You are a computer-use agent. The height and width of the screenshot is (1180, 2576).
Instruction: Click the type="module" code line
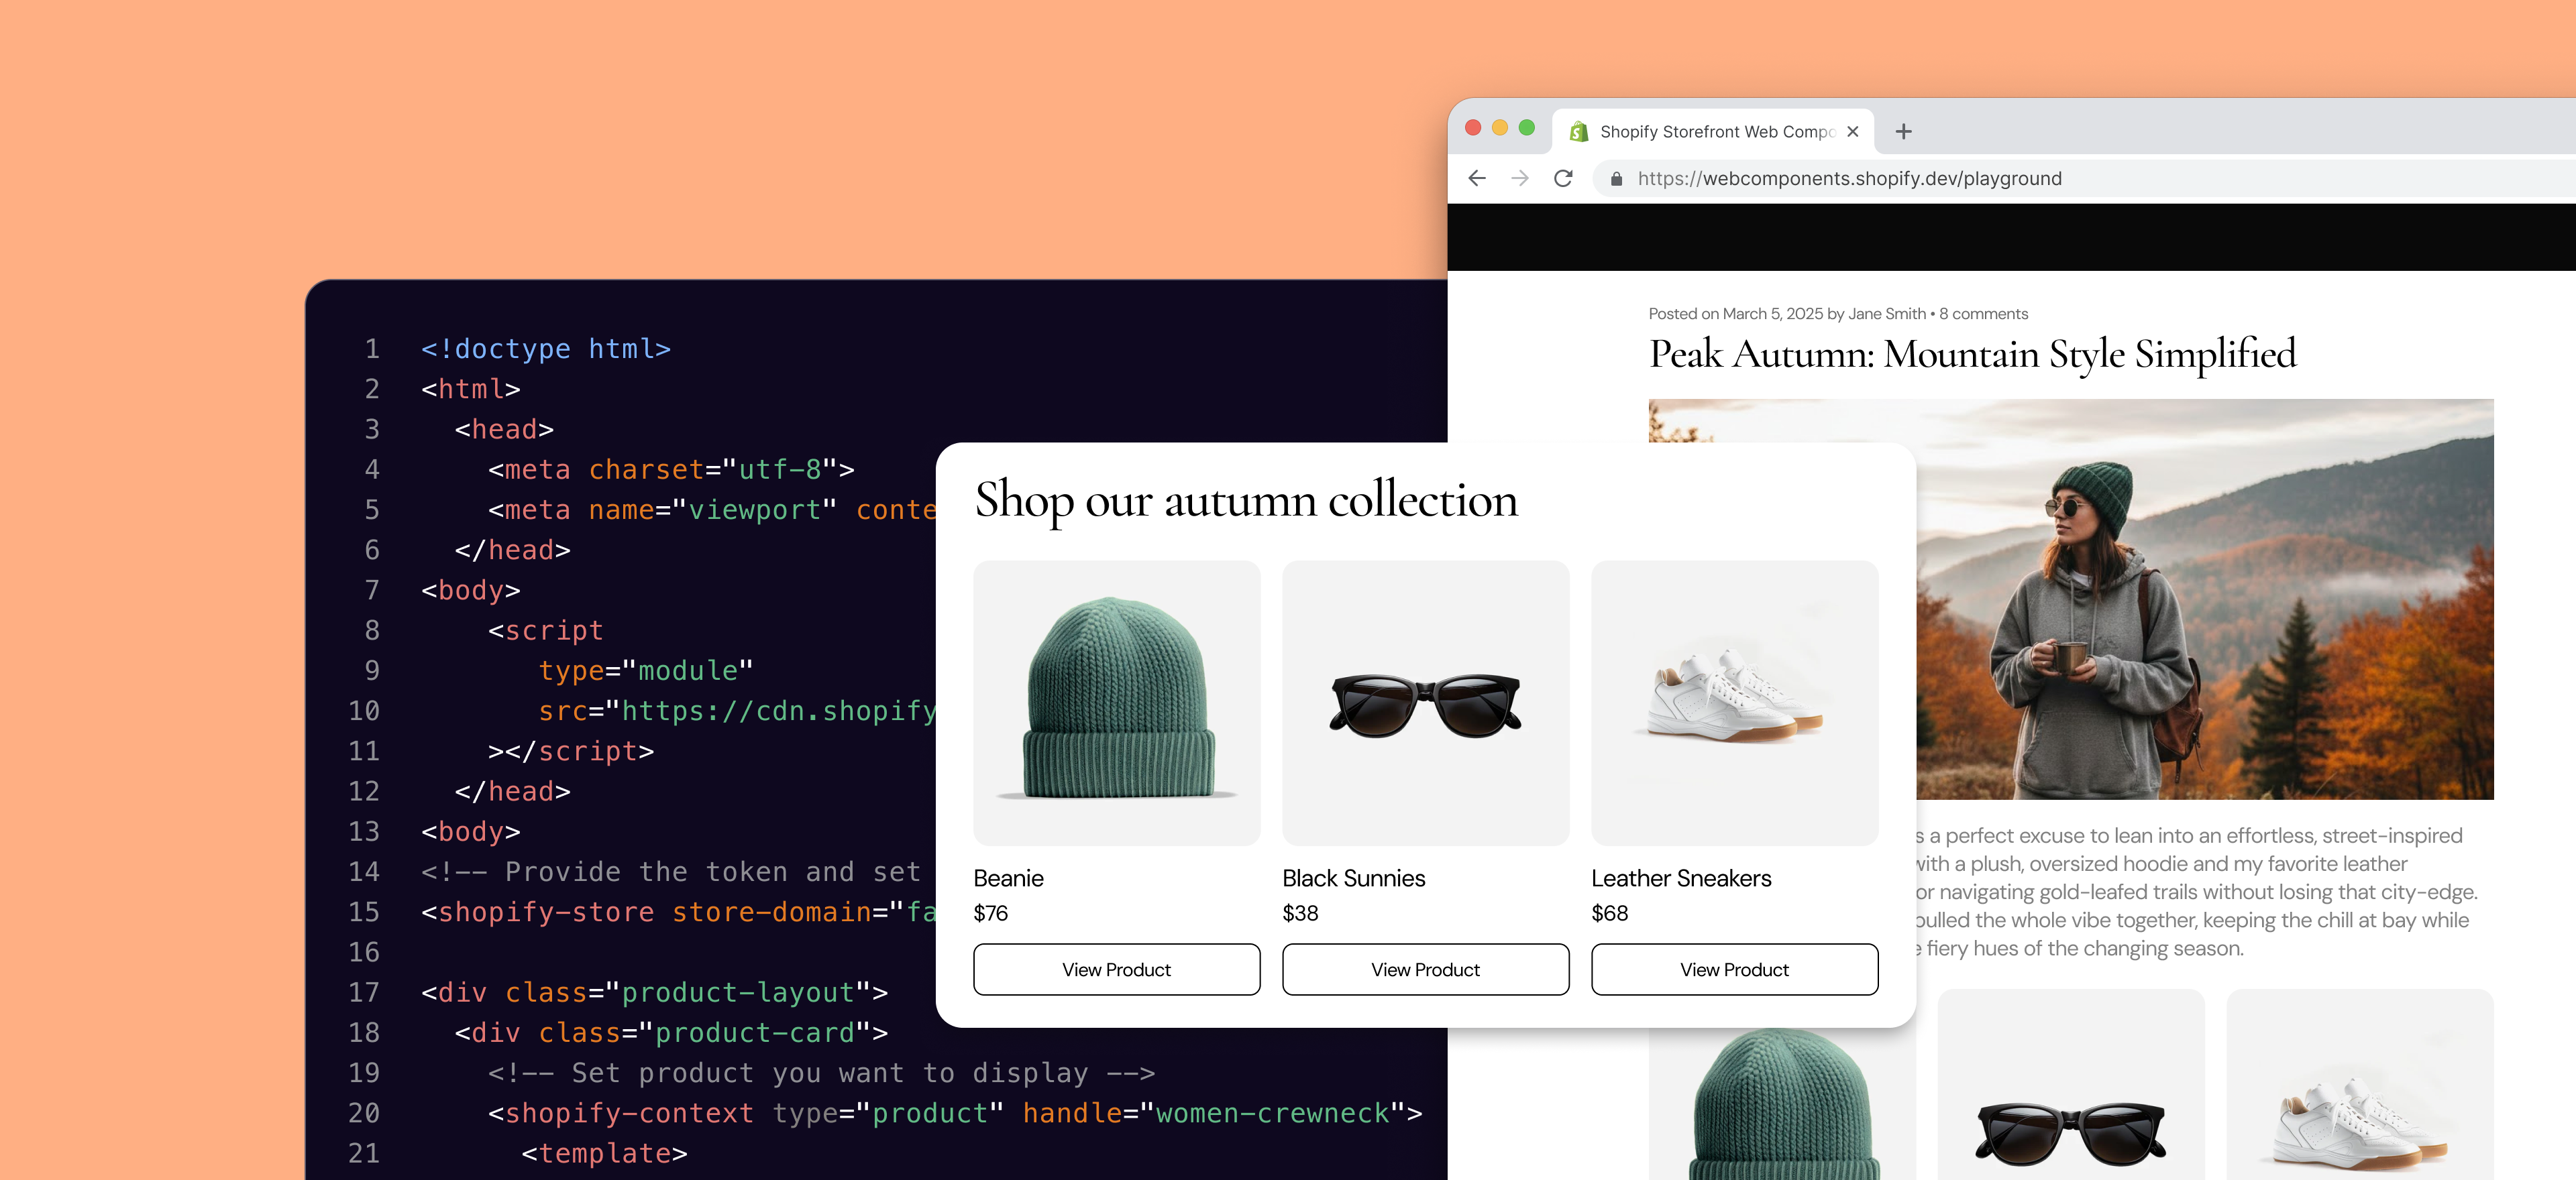646,670
